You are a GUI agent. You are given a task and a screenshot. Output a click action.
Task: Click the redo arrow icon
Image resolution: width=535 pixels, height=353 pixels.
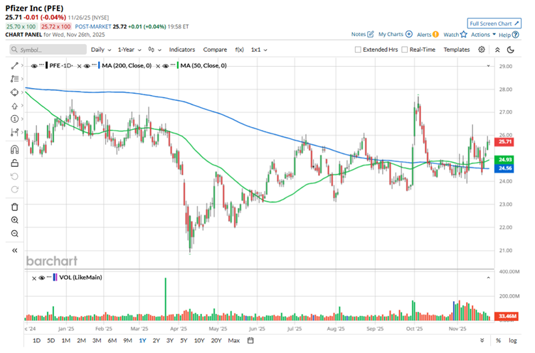[x=14, y=190]
